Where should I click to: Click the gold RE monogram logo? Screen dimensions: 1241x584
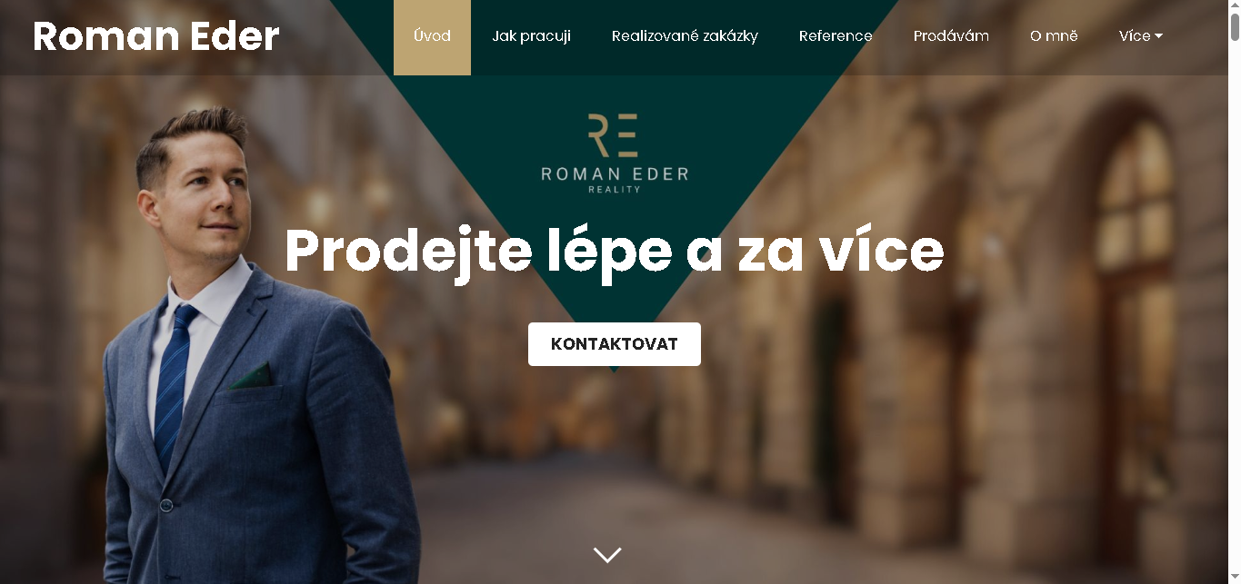point(612,135)
